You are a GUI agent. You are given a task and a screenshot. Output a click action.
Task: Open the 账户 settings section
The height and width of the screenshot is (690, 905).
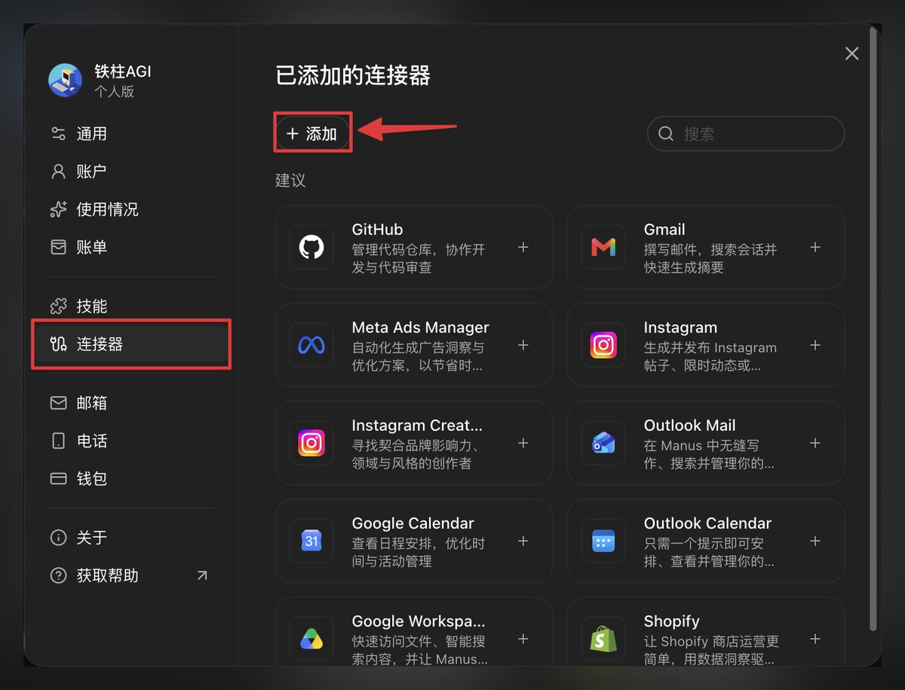(131, 172)
